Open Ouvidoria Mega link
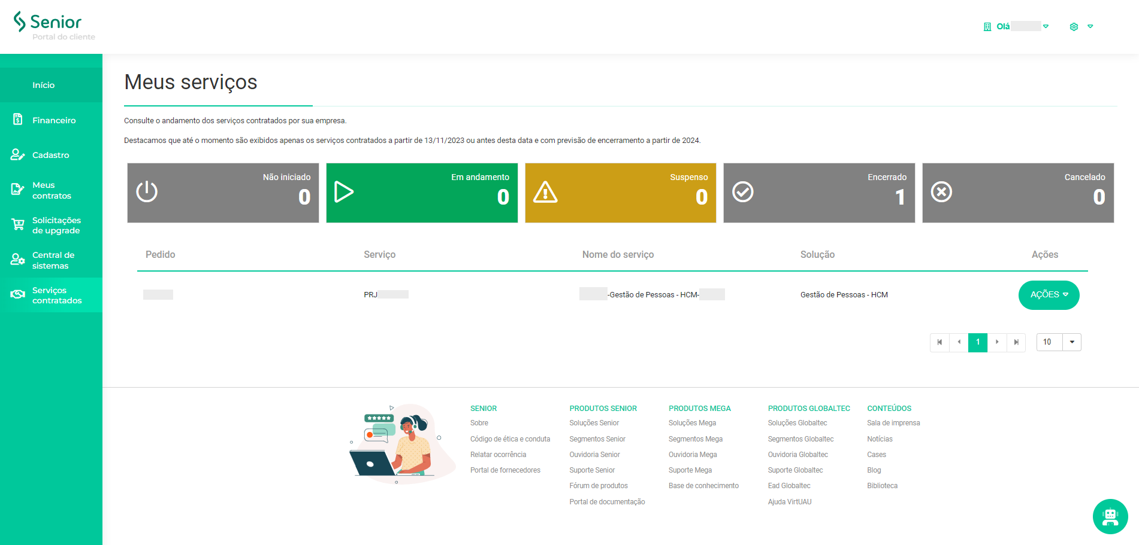Screen dimensions: 1139x545 click(693, 455)
